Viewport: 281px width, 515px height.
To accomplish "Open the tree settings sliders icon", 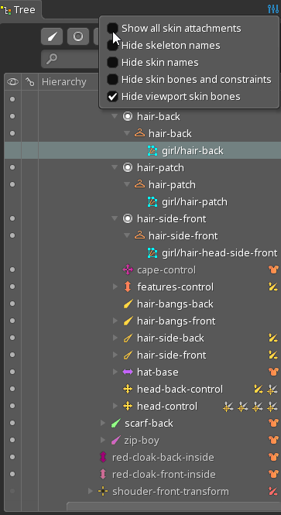I will pyautogui.click(x=273, y=9).
